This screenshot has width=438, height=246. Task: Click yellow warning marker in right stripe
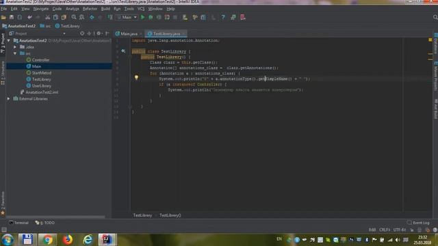[x=430, y=40]
